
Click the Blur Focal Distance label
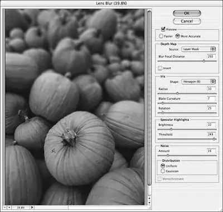tap(172, 56)
